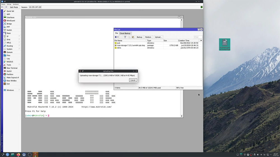Sort by the File Name column header

pyautogui.click(x=130, y=41)
